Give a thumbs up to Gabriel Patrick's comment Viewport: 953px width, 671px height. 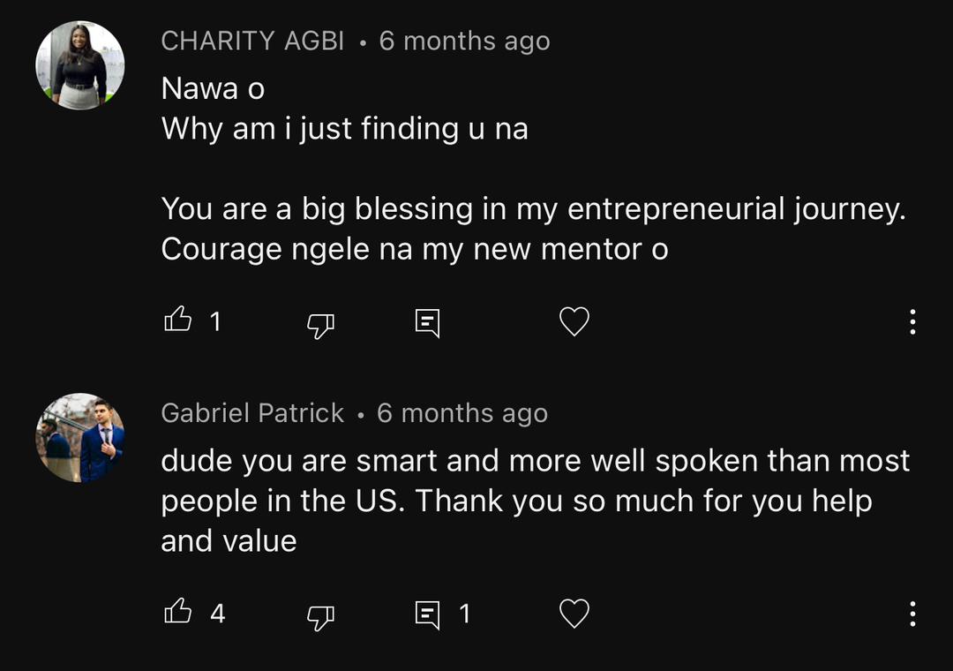[178, 611]
